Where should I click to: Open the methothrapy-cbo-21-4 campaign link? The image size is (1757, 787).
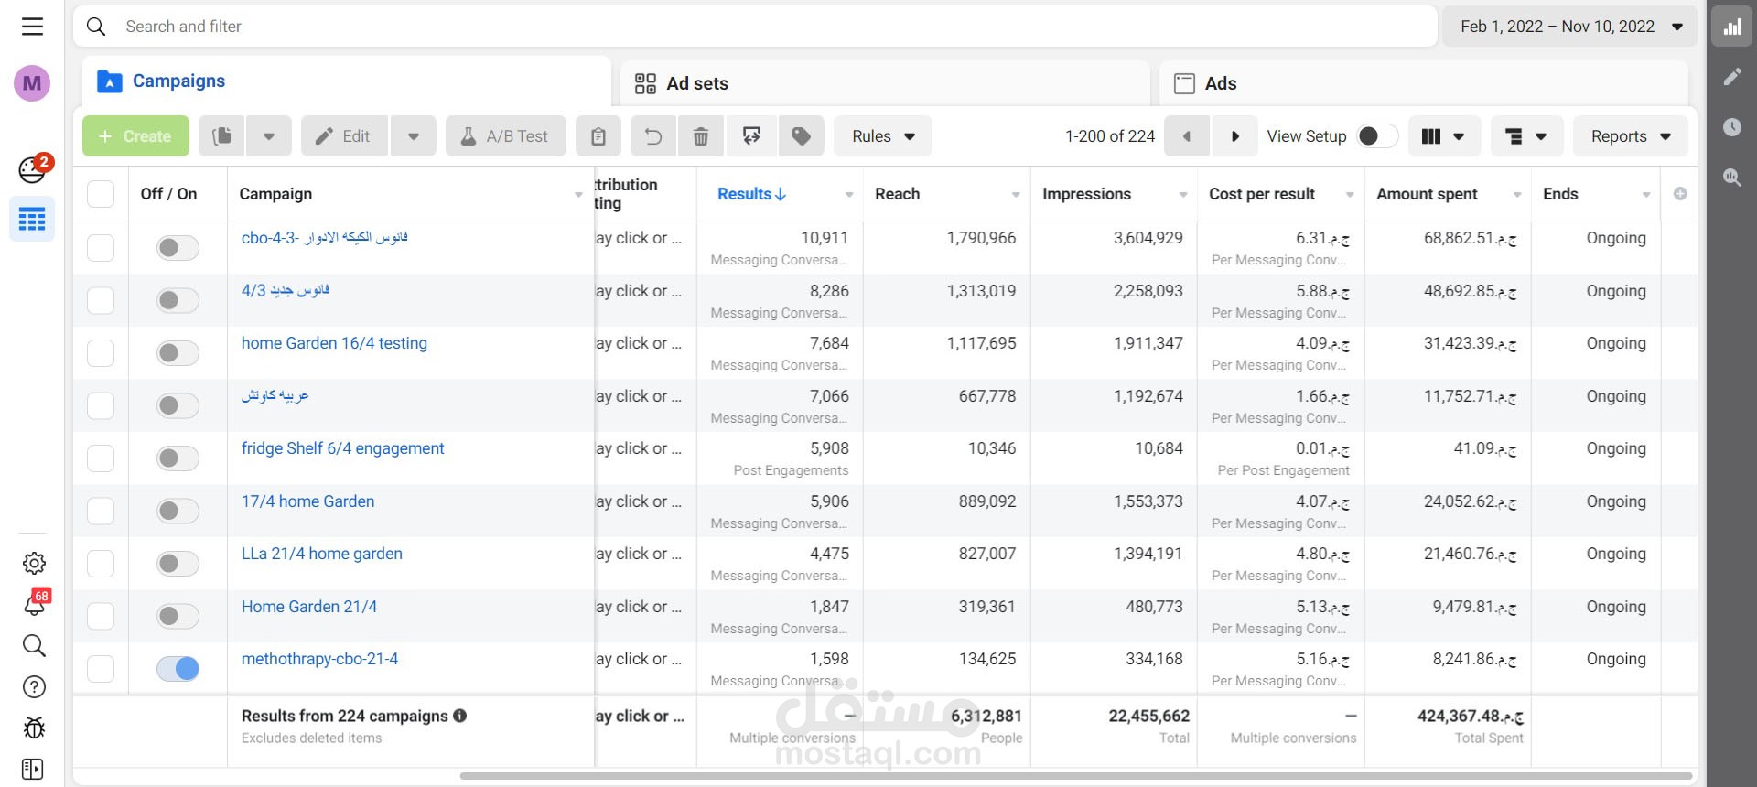tap(319, 659)
